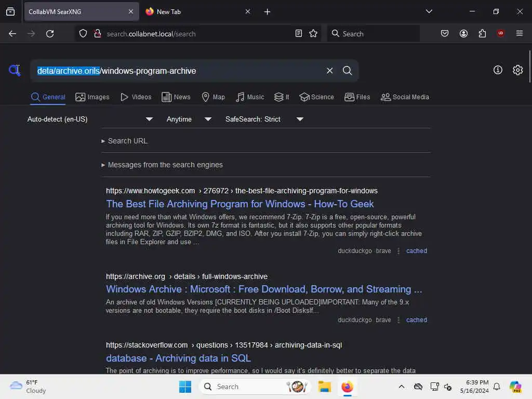
Task: Click the Firefox address bar URL
Action: click(x=151, y=34)
